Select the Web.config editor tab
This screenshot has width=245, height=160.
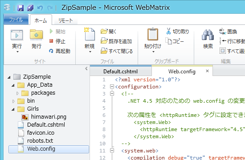coord(182,72)
